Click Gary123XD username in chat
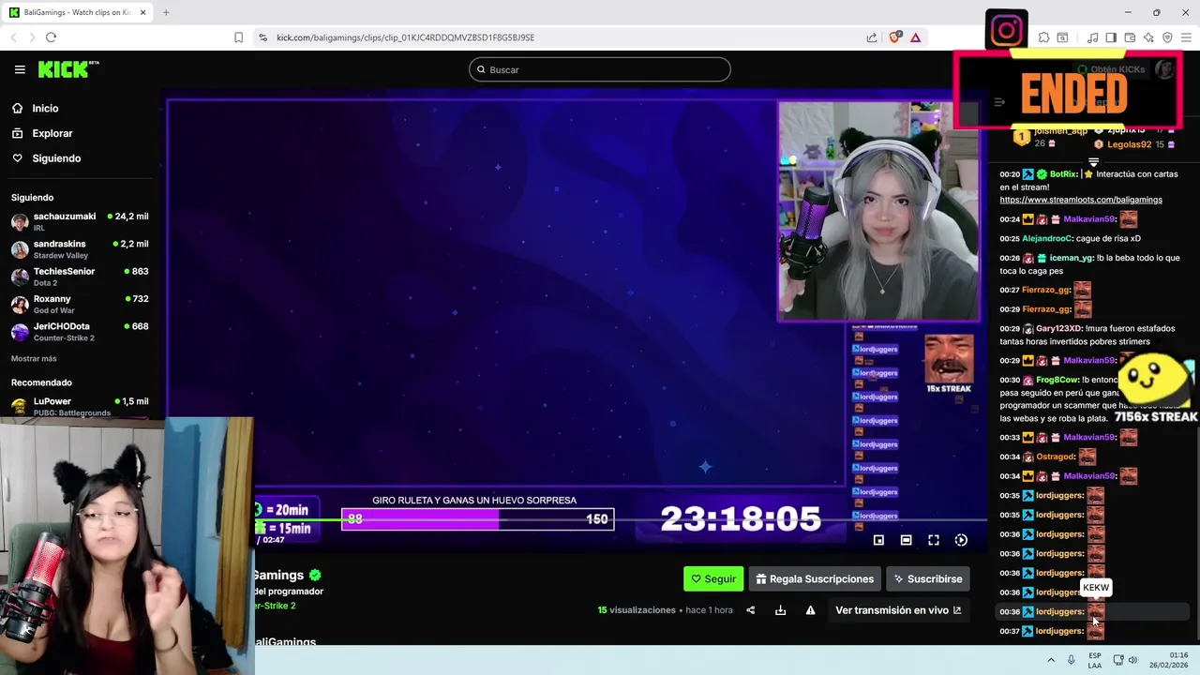The height and width of the screenshot is (675, 1200). click(1058, 329)
